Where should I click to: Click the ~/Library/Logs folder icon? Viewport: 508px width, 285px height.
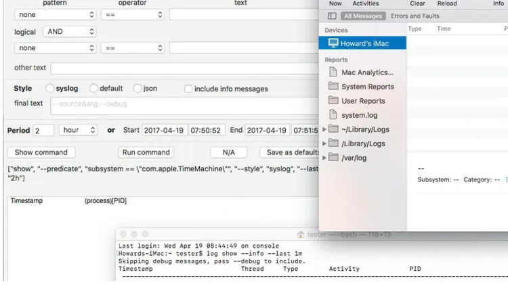[x=333, y=129]
